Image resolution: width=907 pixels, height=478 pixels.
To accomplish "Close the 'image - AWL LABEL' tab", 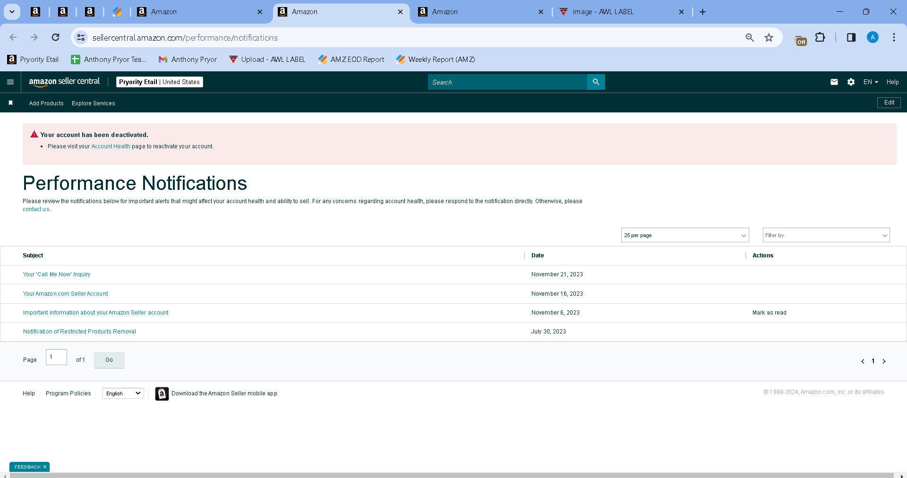I will pos(681,12).
